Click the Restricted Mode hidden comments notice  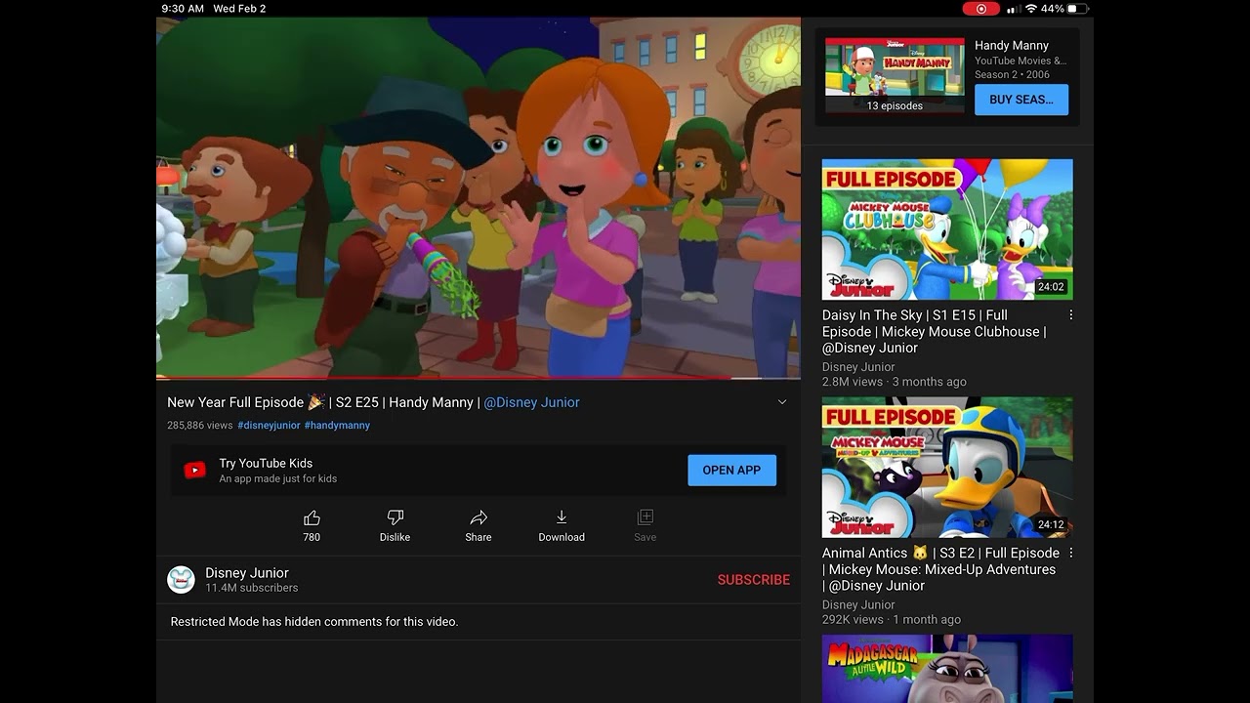[x=314, y=622]
